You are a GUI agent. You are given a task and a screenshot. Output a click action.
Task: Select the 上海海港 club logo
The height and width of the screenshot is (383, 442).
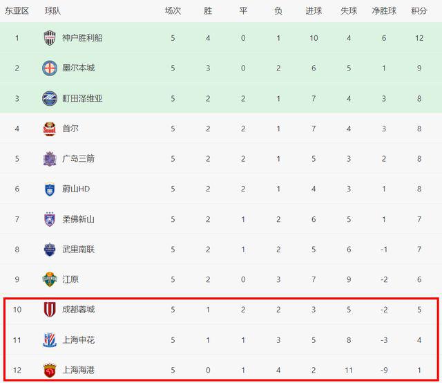tap(50, 370)
